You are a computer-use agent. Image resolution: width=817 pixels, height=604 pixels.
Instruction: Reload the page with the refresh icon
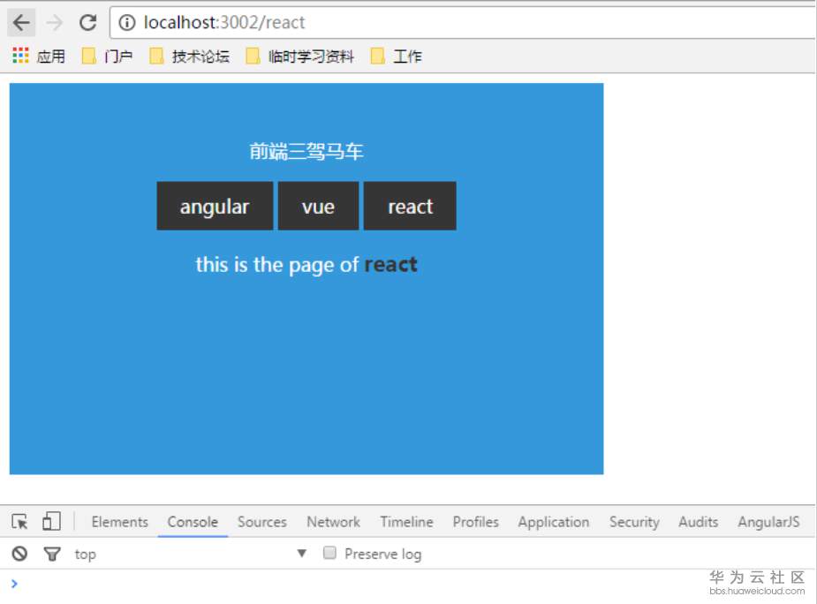87,22
